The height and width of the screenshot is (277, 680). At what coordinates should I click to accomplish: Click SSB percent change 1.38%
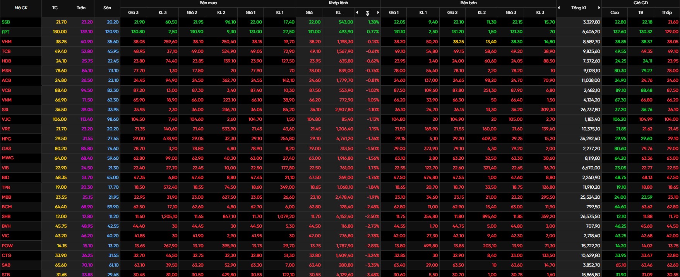[x=373, y=22]
